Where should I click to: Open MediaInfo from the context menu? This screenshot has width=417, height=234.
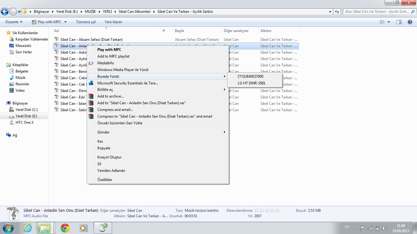tap(106, 63)
